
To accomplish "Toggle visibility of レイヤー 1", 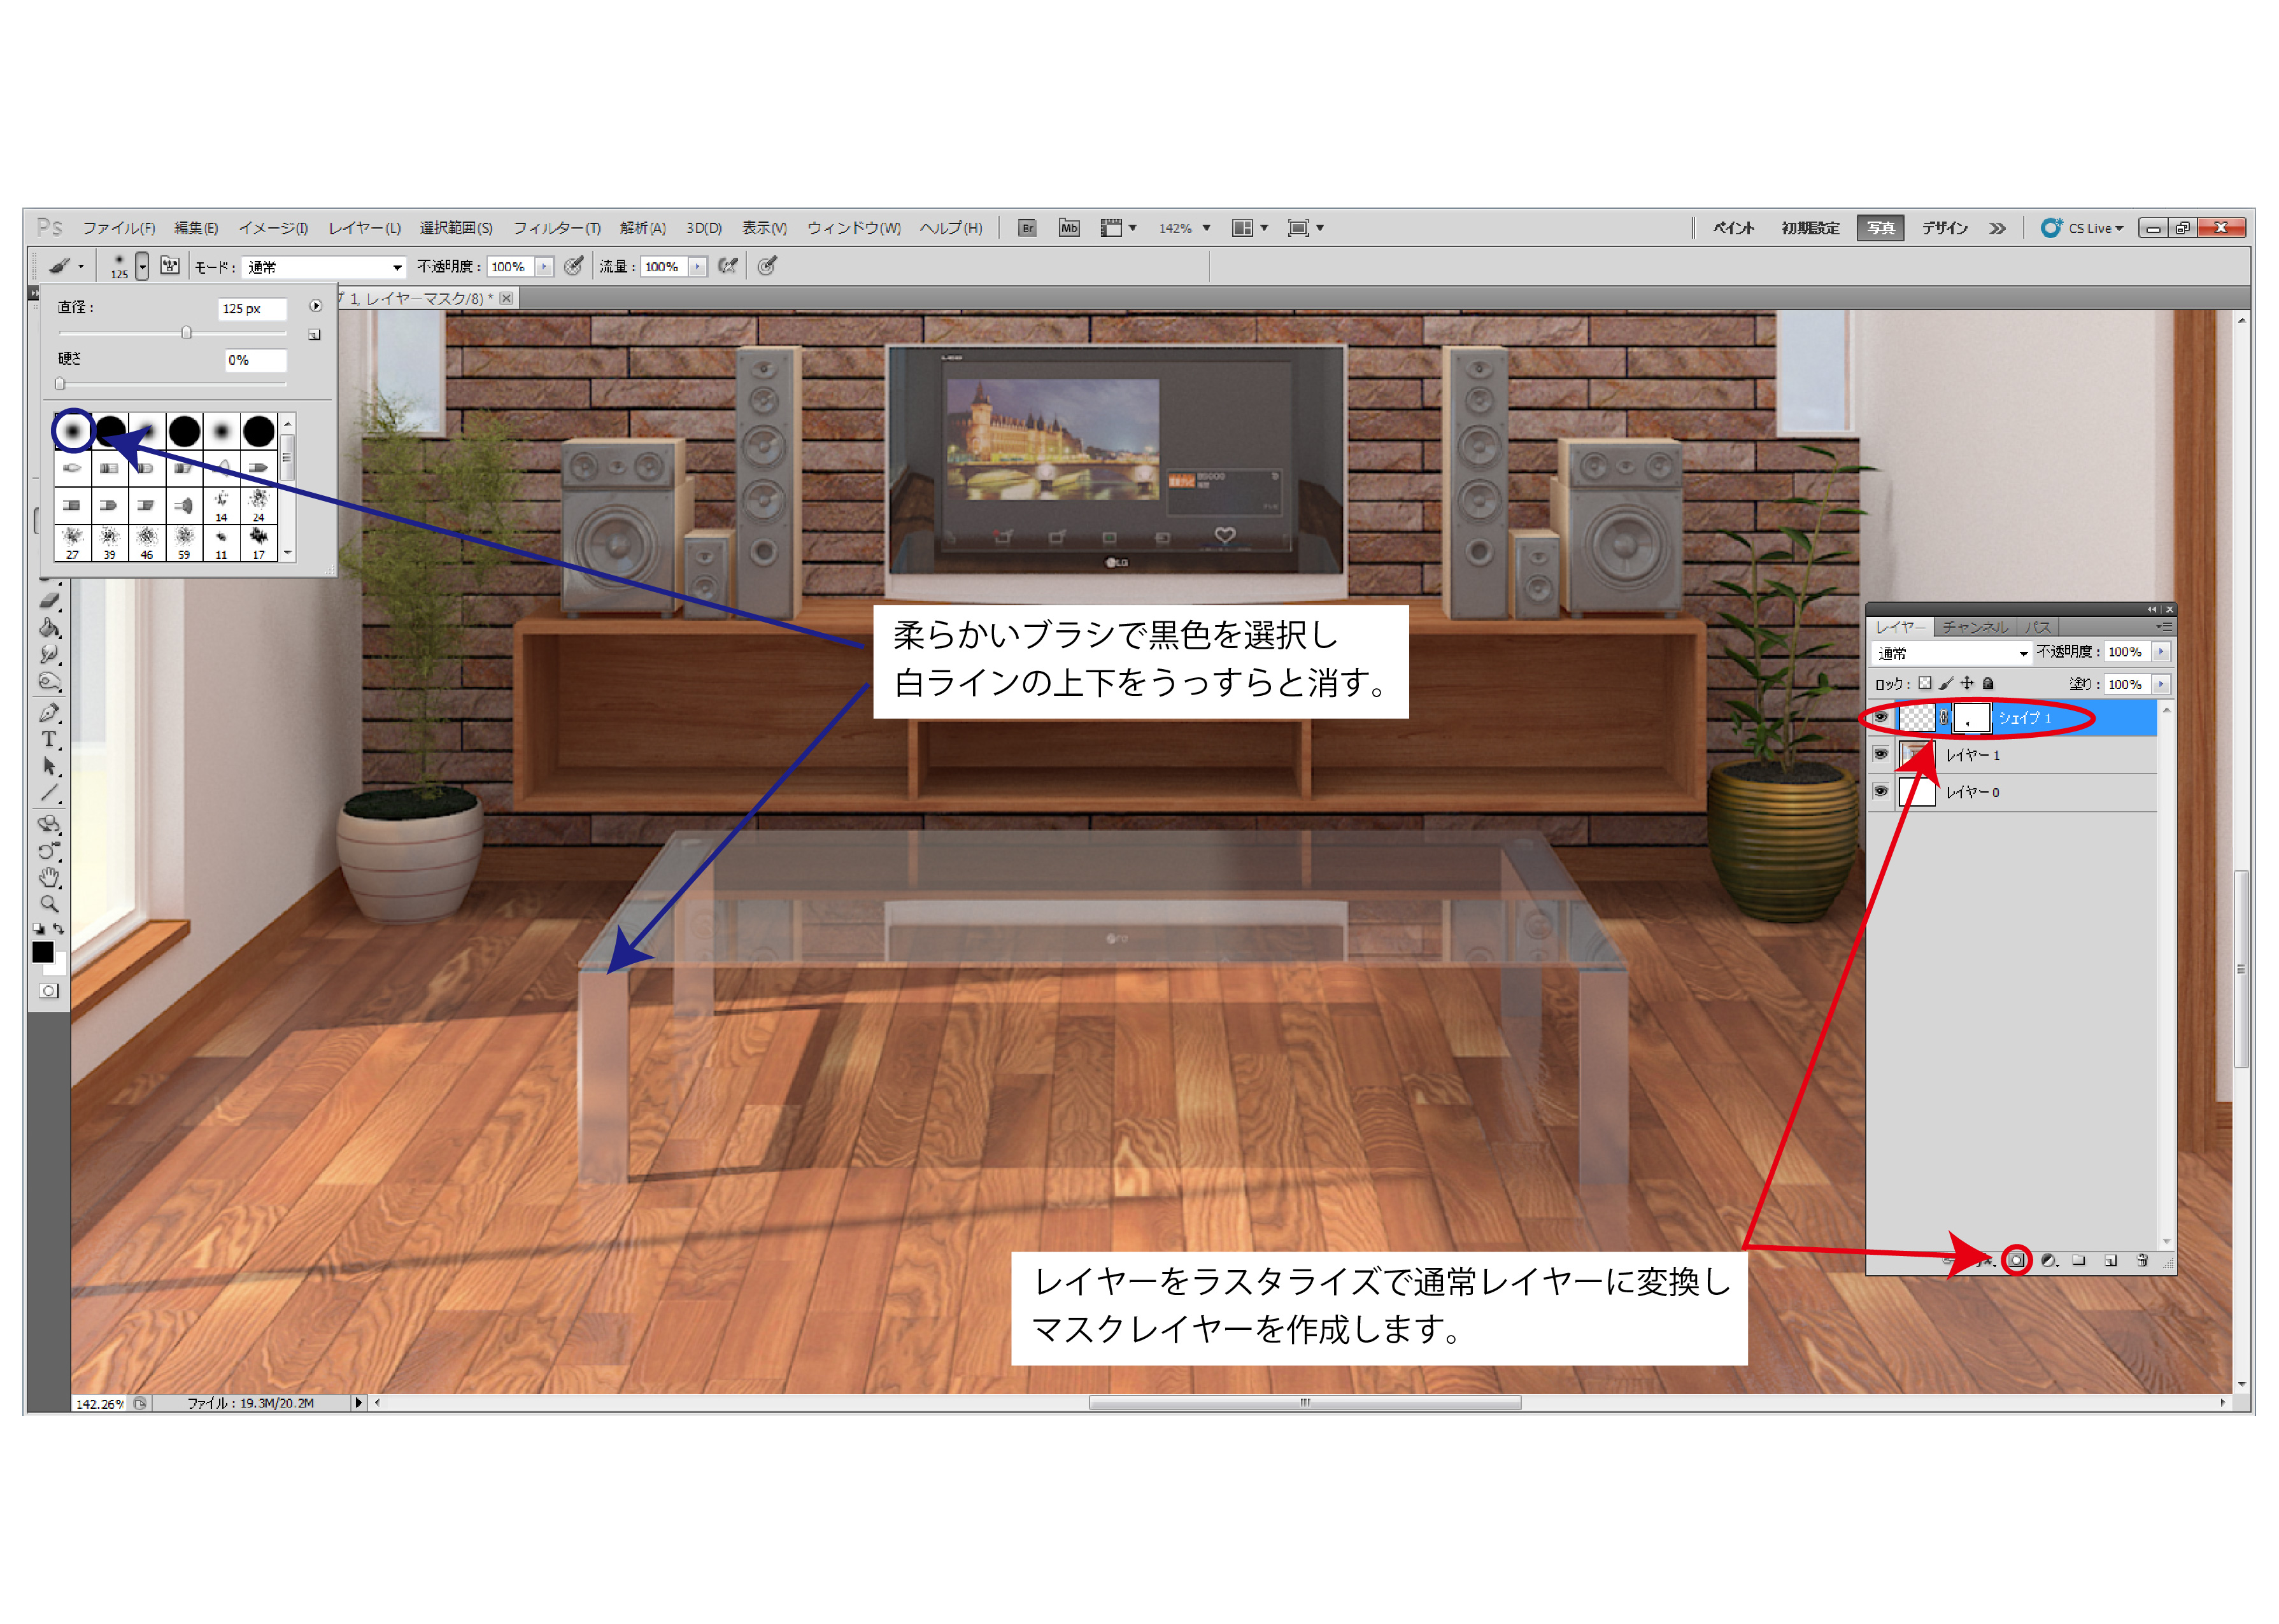I will (1880, 754).
